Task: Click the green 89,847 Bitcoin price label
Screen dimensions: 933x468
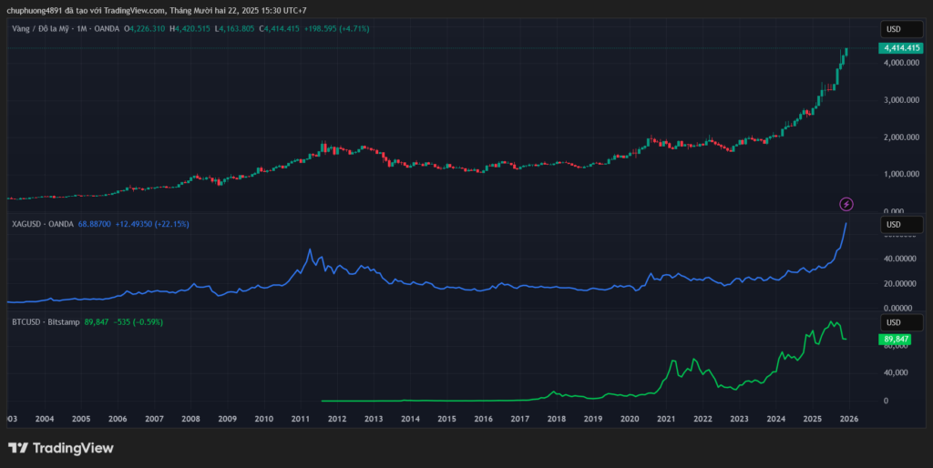Action: click(898, 339)
